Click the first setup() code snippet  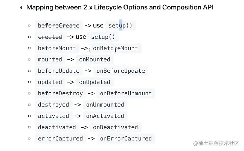[x=120, y=26]
